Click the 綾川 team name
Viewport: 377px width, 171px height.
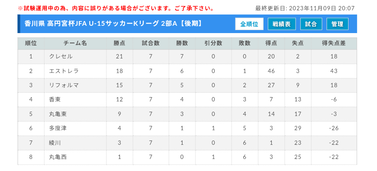click(x=55, y=143)
